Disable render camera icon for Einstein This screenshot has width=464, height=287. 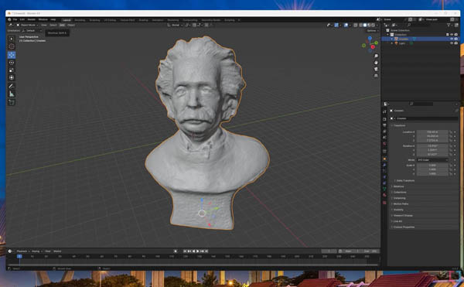456,39
